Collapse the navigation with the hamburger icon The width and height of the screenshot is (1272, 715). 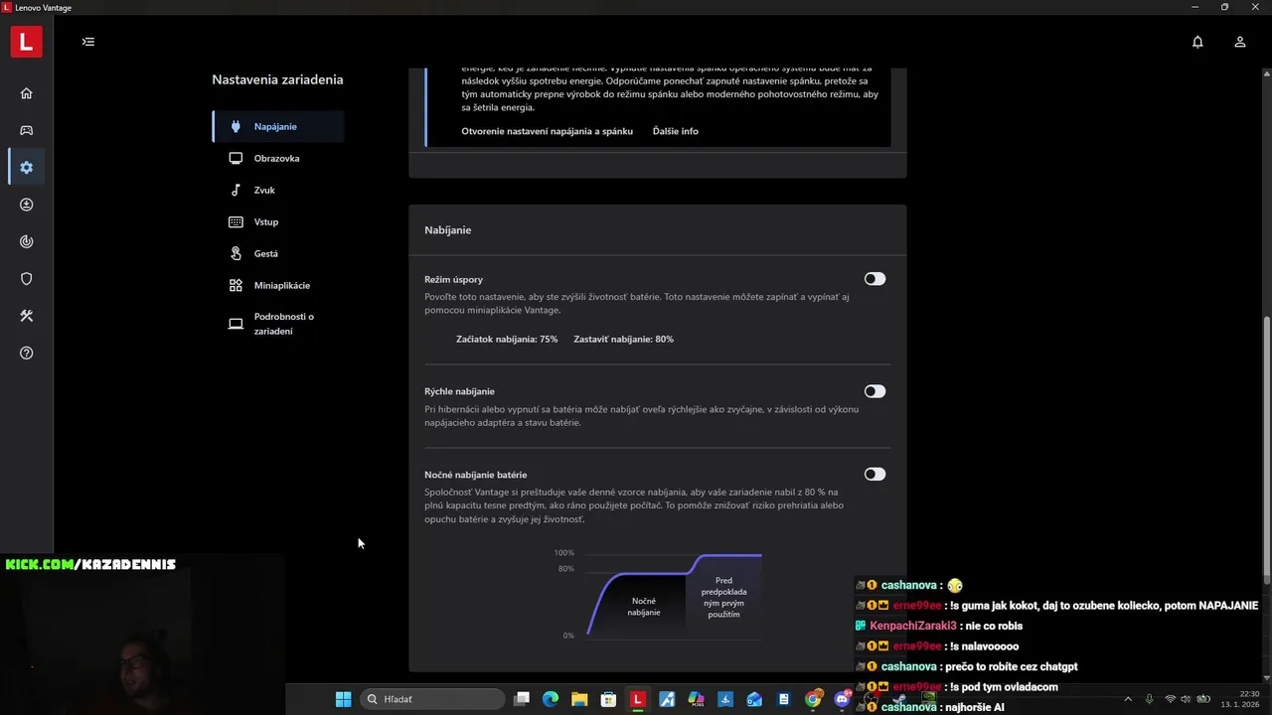tap(88, 42)
